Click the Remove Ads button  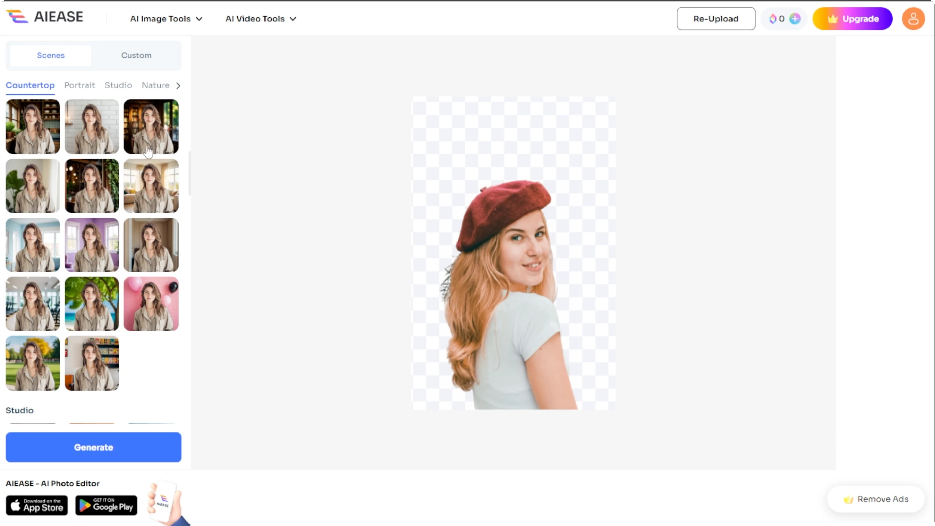click(876, 499)
